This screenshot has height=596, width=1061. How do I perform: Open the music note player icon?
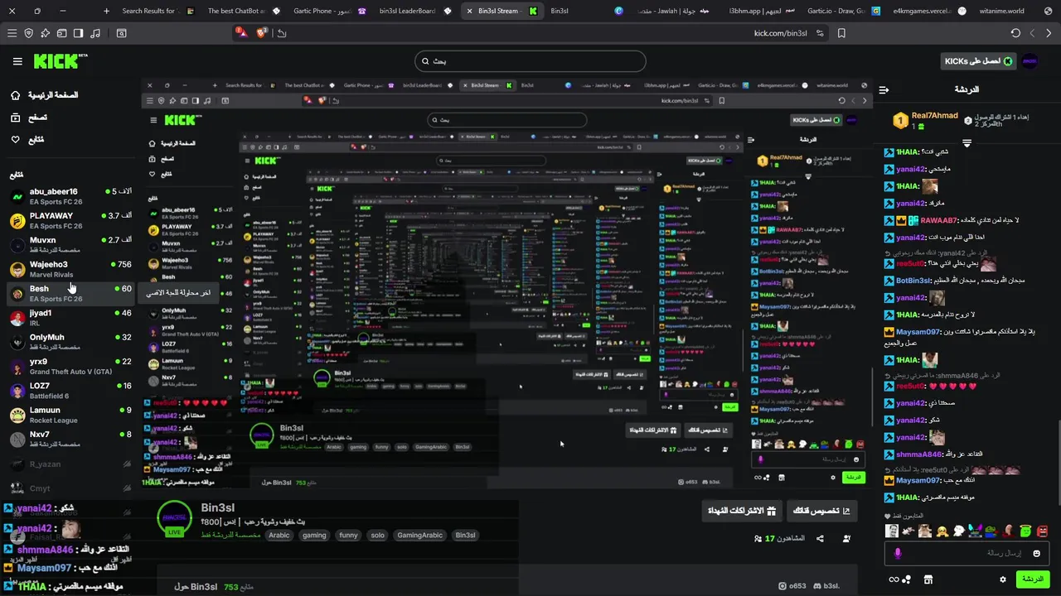(x=94, y=33)
